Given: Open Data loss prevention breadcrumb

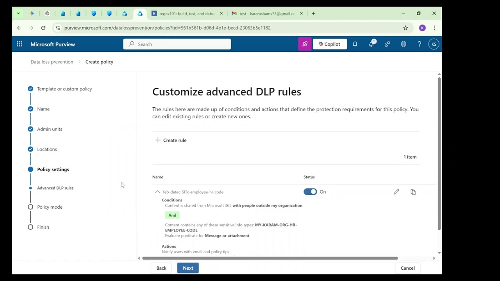Looking at the screenshot, I should tap(52, 62).
